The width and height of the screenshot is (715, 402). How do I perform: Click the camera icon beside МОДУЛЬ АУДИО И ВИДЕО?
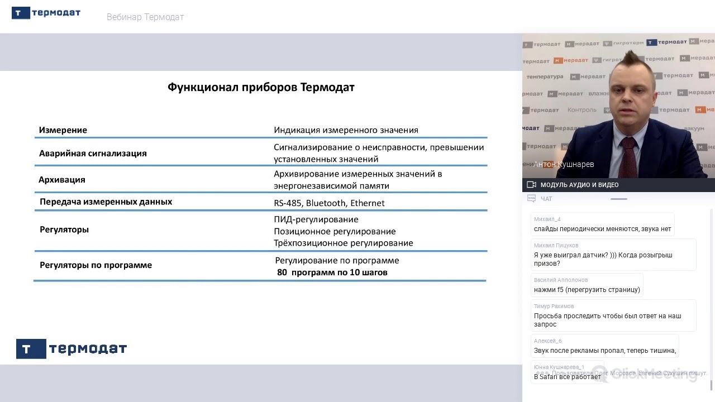531,185
